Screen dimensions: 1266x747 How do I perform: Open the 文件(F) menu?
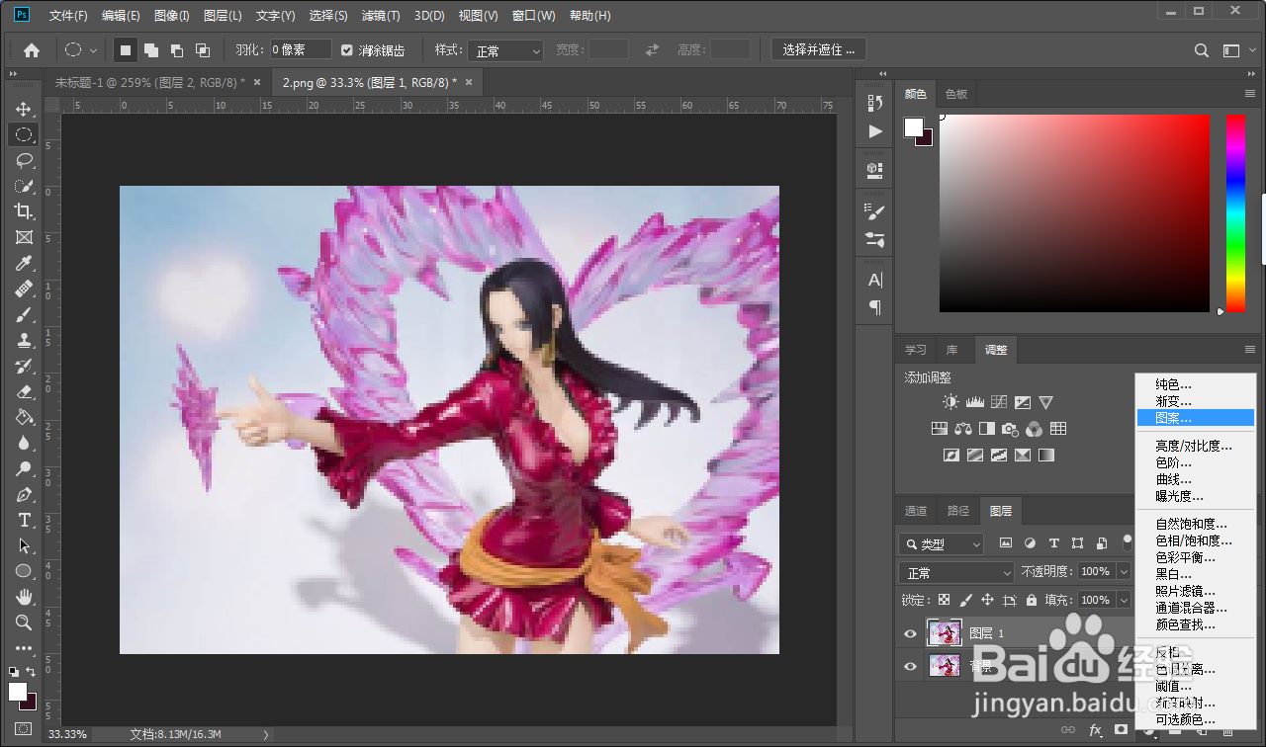[68, 16]
